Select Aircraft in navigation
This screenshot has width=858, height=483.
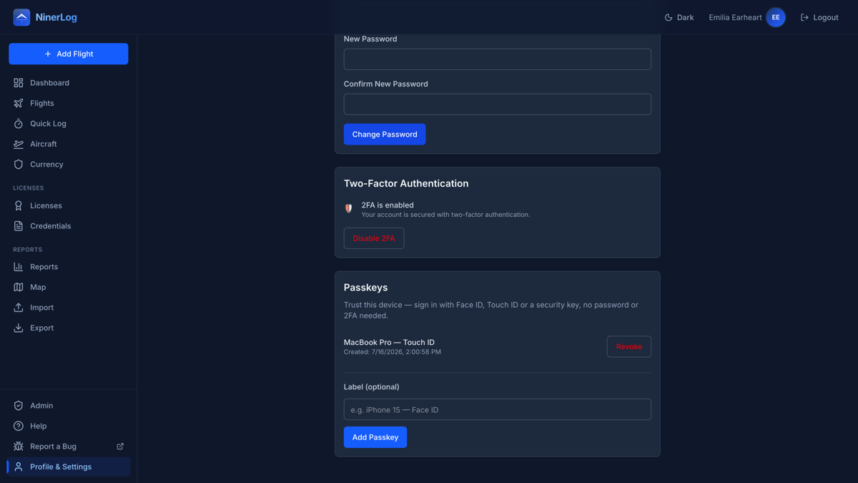[69, 144]
